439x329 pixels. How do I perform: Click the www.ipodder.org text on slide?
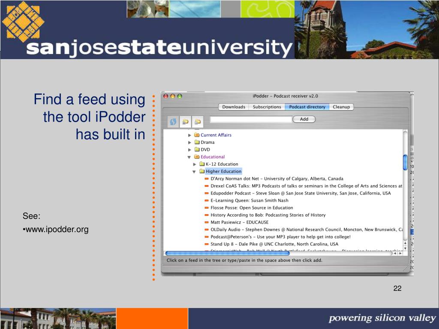57,230
